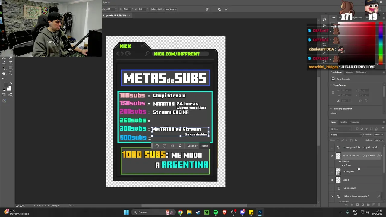Delete layer trash icon
The width and height of the screenshot is (386, 217).
click(x=379, y=205)
